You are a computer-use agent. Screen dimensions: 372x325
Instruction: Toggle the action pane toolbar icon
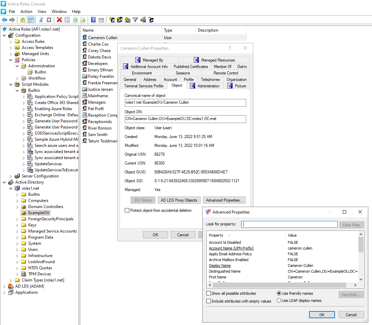coord(101,20)
